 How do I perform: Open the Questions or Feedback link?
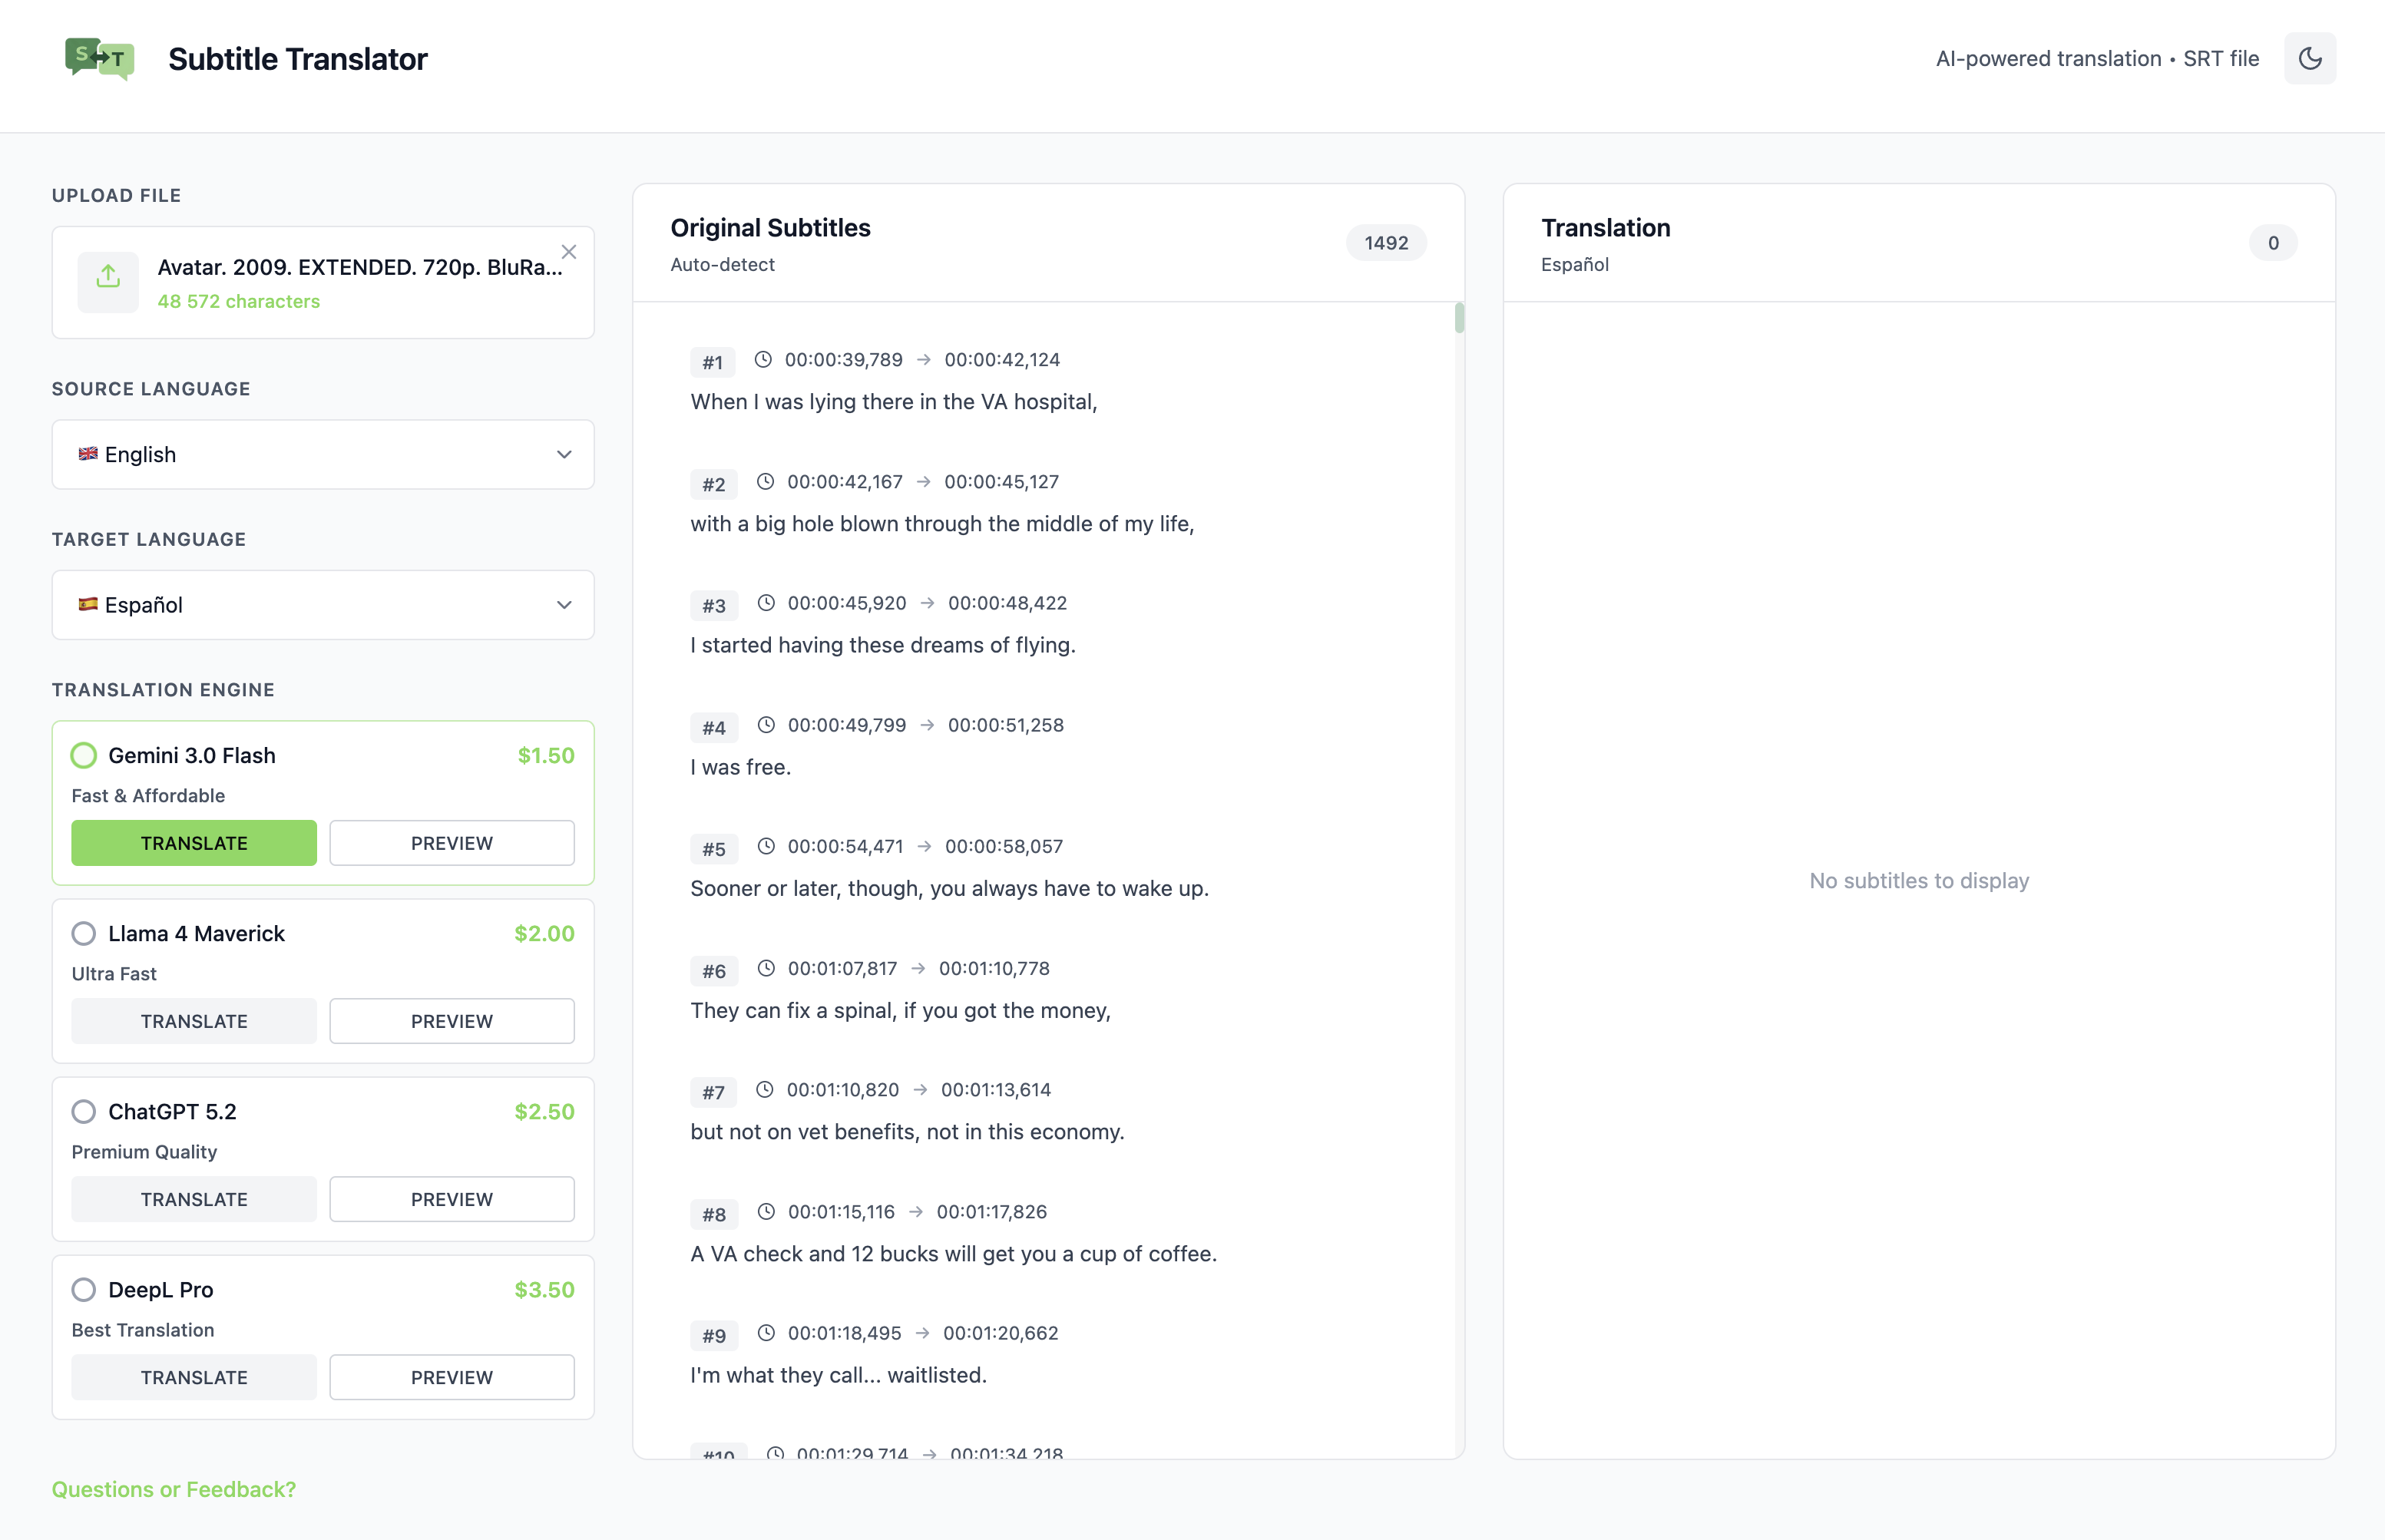pos(174,1489)
